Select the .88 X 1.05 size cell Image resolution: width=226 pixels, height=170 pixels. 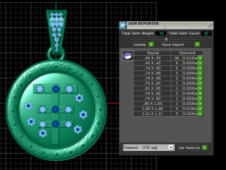pyautogui.click(x=152, y=103)
